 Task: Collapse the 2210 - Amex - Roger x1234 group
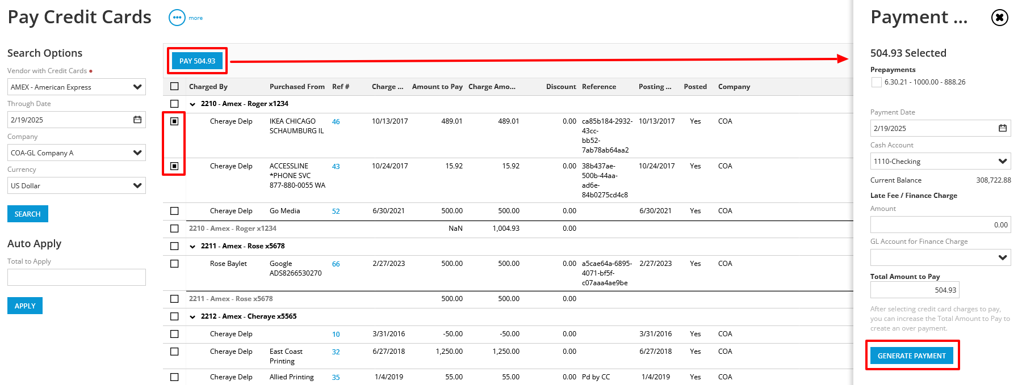point(192,104)
